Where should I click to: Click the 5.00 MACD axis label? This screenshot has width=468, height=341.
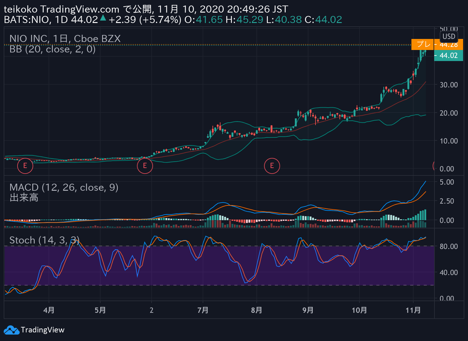(447, 182)
